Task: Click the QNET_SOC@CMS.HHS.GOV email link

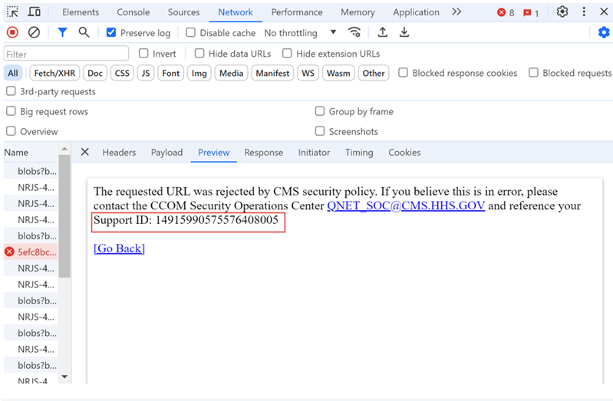Action: 405,206
